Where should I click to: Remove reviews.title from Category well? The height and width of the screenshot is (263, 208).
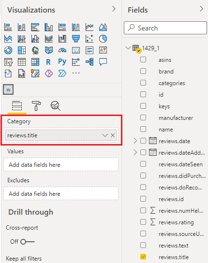tap(113, 135)
